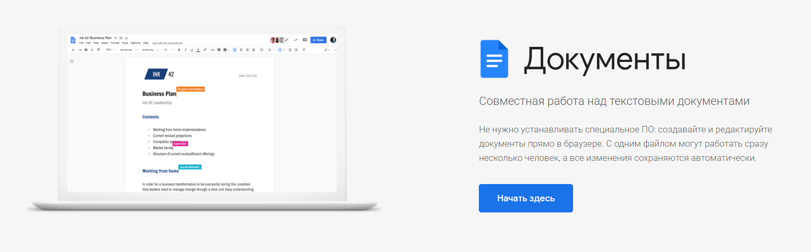This screenshot has height=252, width=811.
Task: Click the Print icon in the mockup toolbar
Action: click(x=86, y=50)
